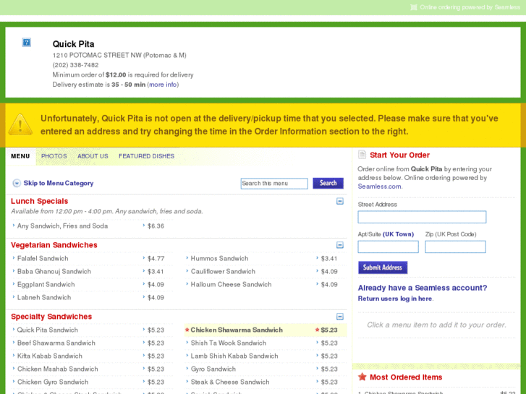Add the Falafel Sandwich item
This screenshot has height=394, width=526.
(x=43, y=259)
